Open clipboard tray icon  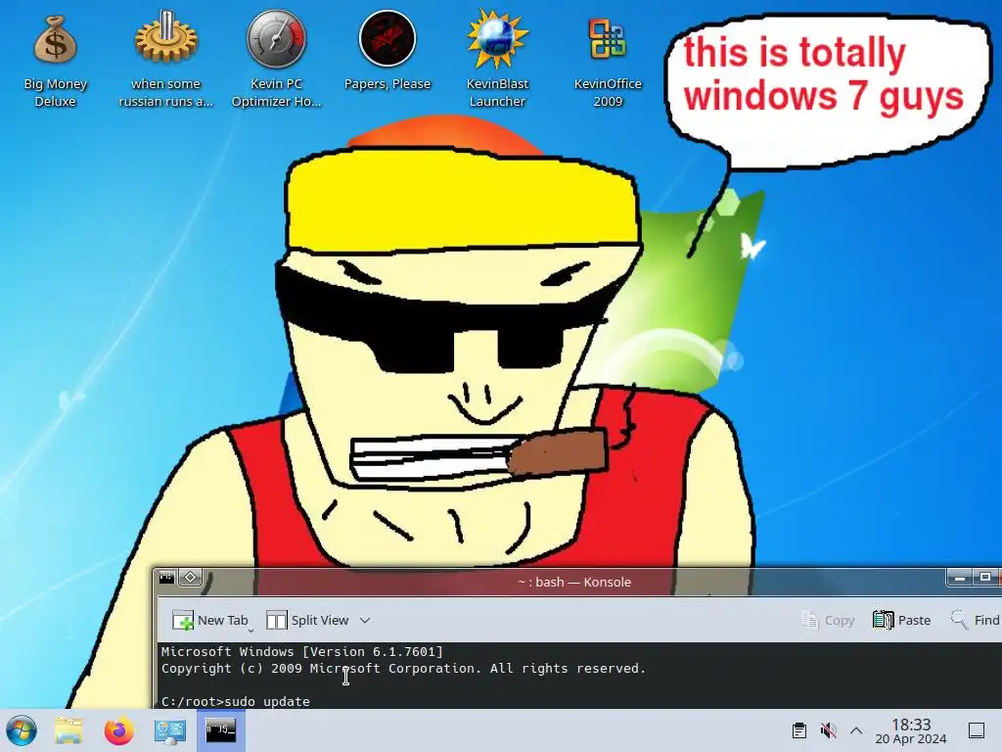(798, 730)
